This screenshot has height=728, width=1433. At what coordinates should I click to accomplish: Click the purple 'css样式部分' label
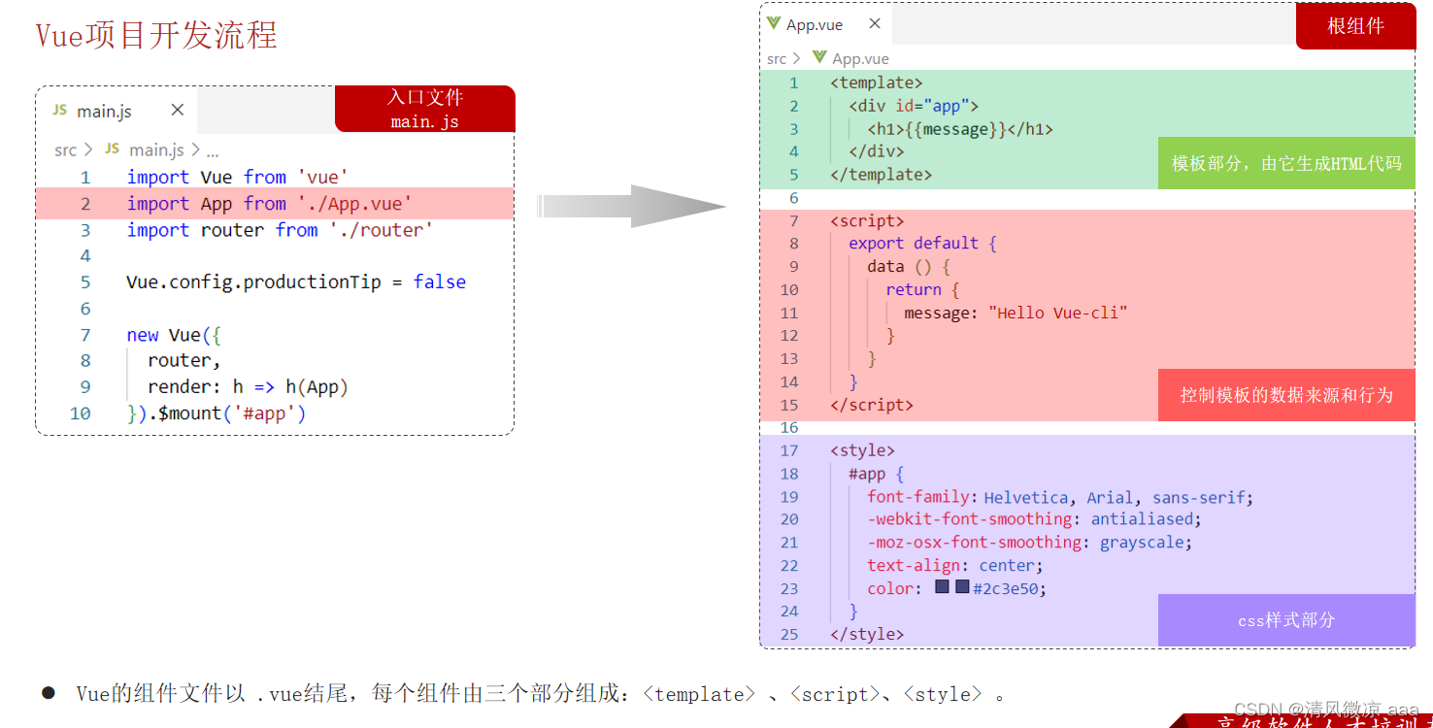[x=1286, y=620]
